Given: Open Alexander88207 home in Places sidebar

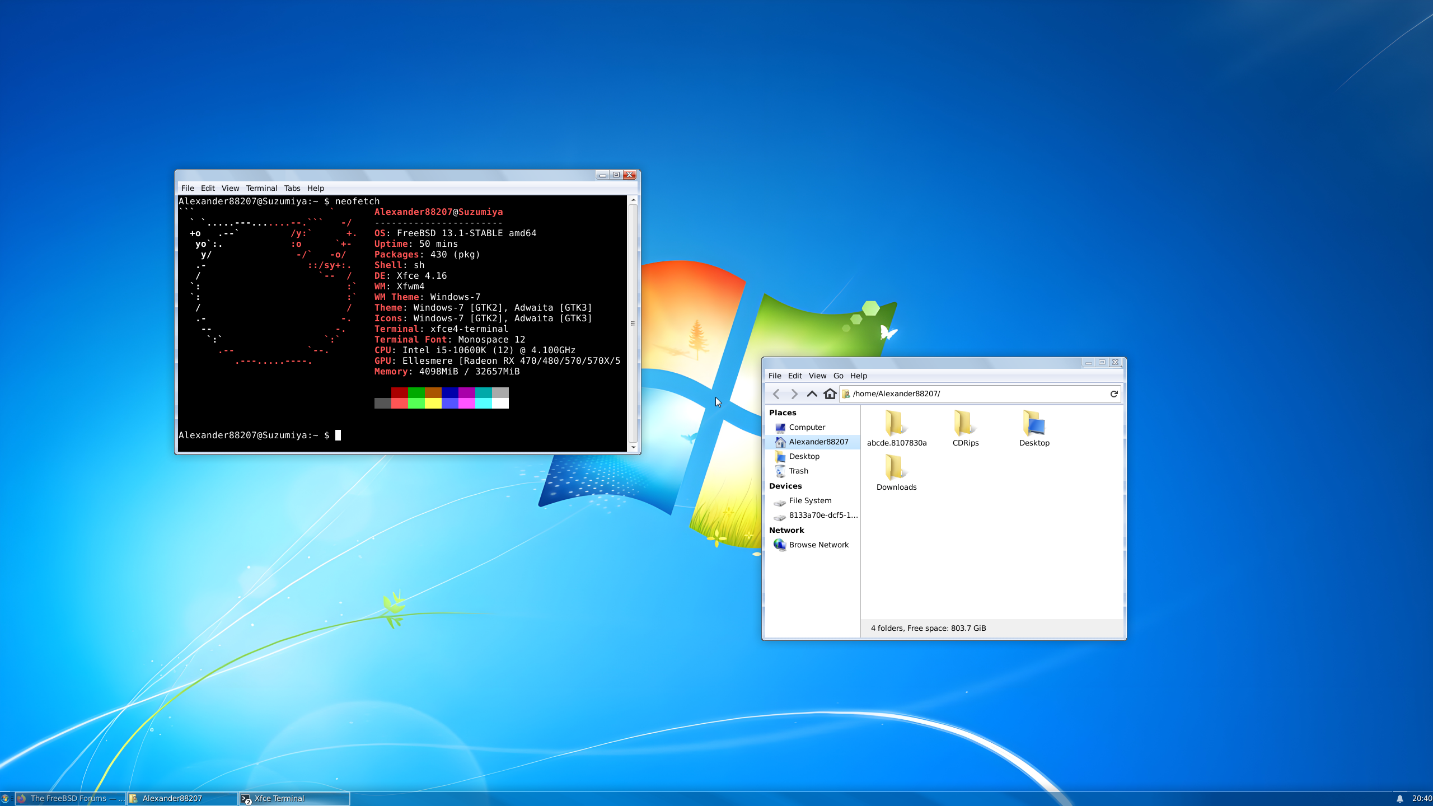Looking at the screenshot, I should [812, 442].
